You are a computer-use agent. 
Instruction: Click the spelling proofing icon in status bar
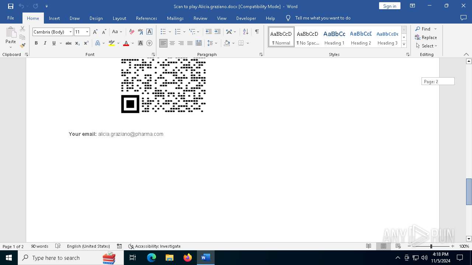(x=58, y=246)
